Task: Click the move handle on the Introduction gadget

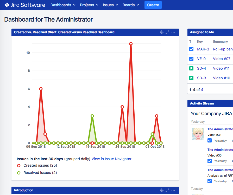Action: (162, 190)
